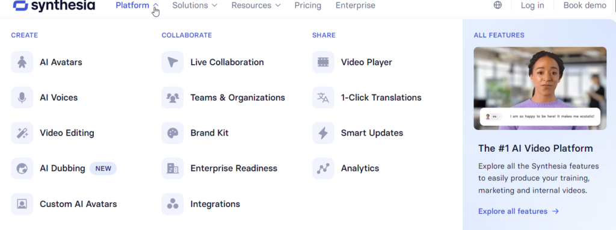Expand the Resources dropdown
Screen dimensions: 616x230
[x=256, y=5]
